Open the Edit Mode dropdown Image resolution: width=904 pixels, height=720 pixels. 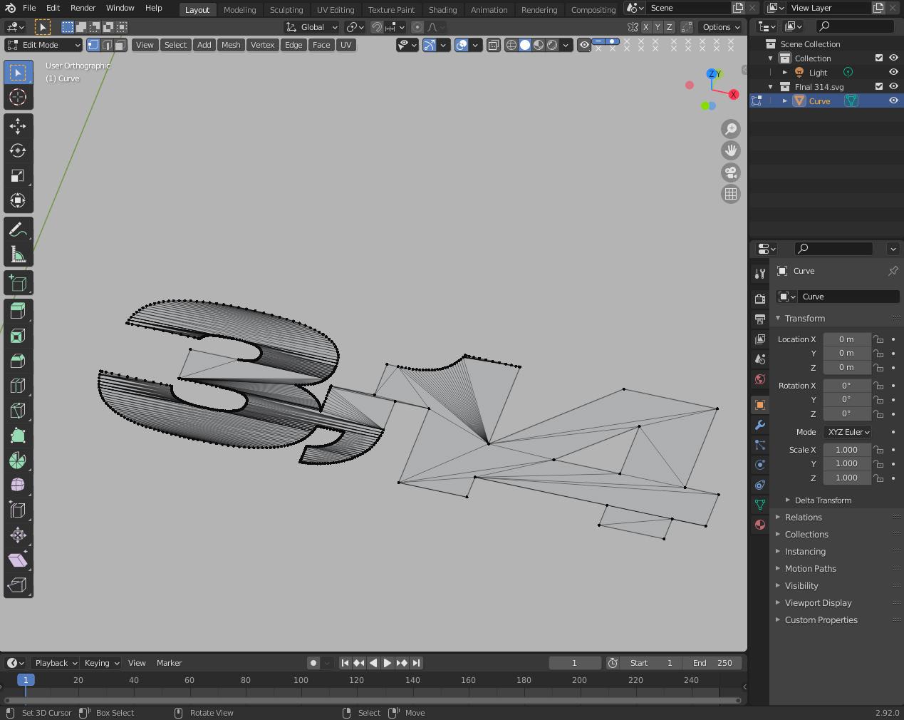click(x=43, y=45)
